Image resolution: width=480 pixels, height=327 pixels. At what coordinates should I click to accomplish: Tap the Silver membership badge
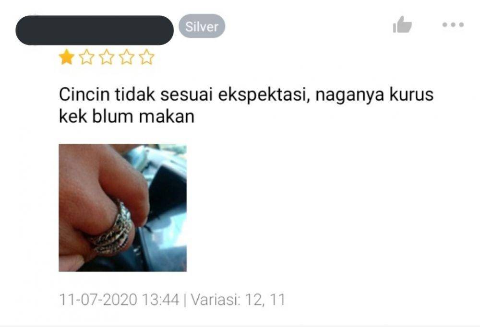(x=202, y=26)
